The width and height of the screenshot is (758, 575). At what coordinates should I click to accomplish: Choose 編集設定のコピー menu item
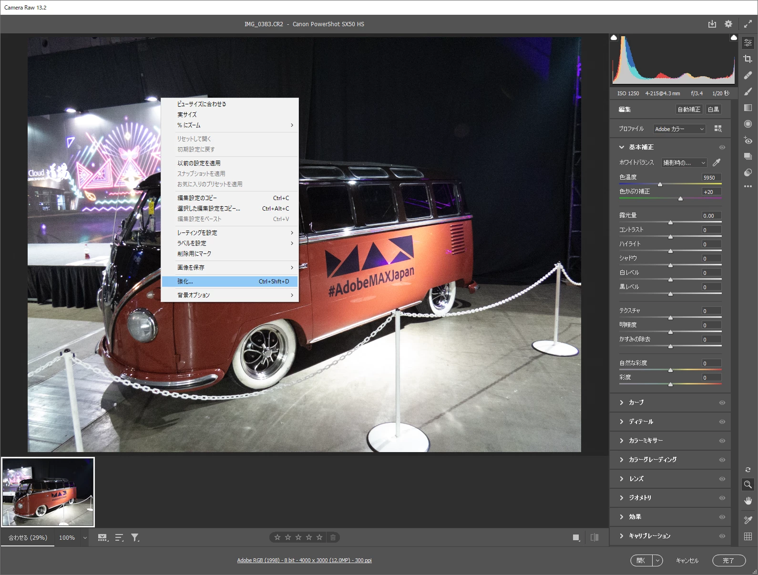coord(230,198)
